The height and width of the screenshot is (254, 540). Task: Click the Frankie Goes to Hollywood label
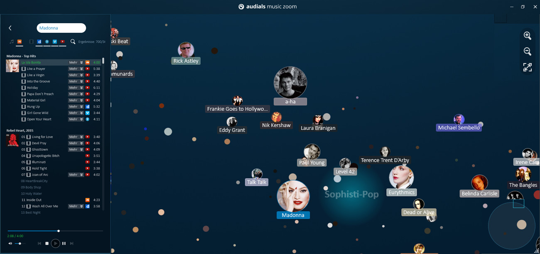click(238, 109)
